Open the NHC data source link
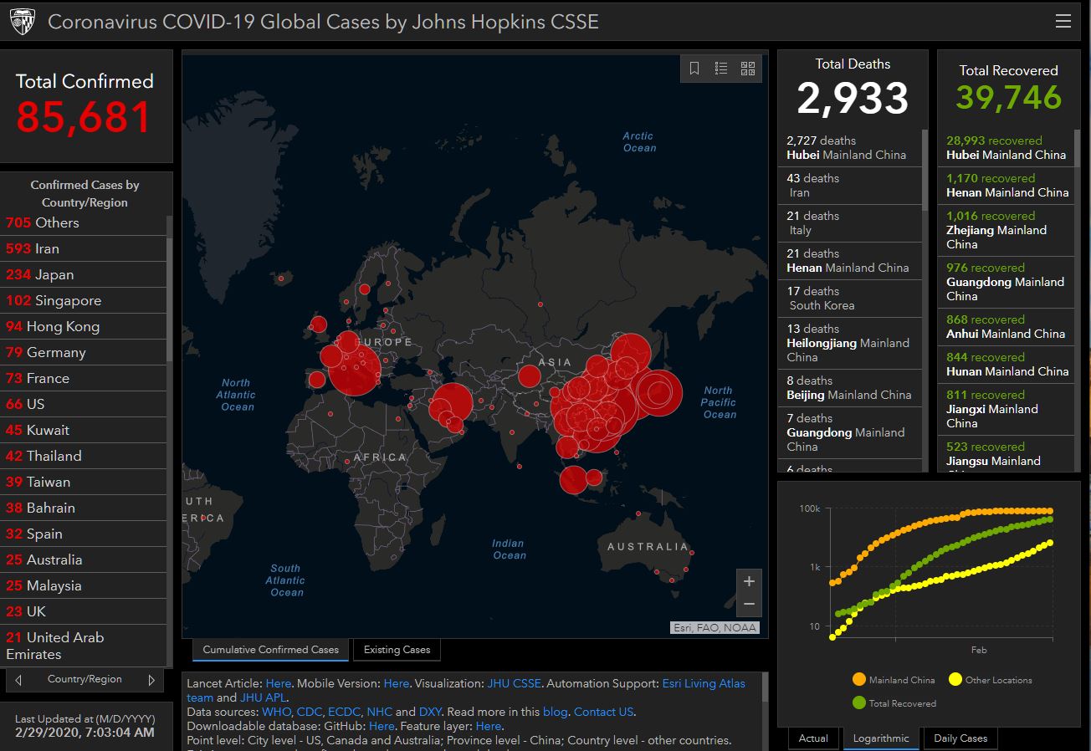This screenshot has height=751, width=1091. pyautogui.click(x=379, y=712)
